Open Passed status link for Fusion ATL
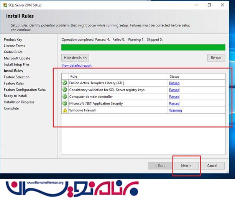This screenshot has height=198, width=235. point(174,83)
